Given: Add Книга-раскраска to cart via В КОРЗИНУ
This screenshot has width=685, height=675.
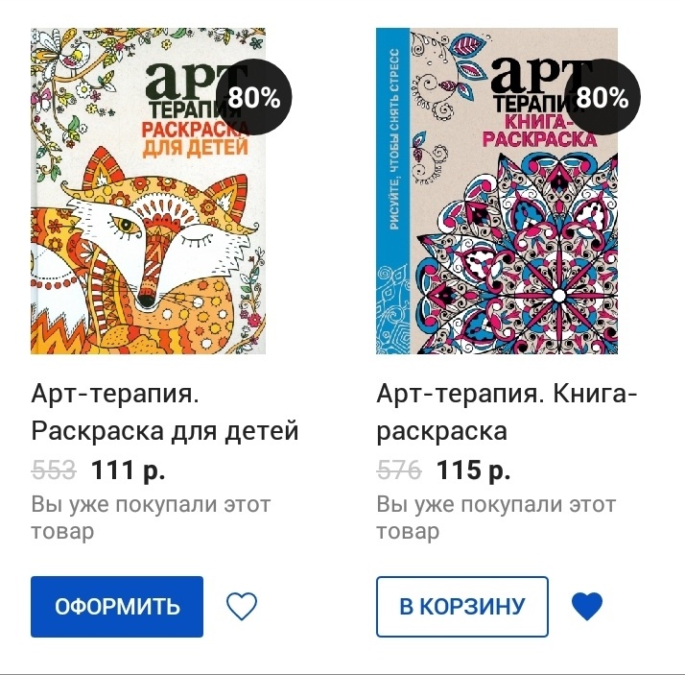Looking at the screenshot, I should 462,607.
